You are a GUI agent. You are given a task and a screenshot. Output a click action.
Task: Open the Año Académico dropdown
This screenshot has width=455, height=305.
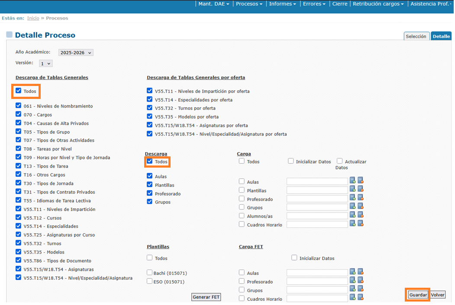[x=76, y=52]
